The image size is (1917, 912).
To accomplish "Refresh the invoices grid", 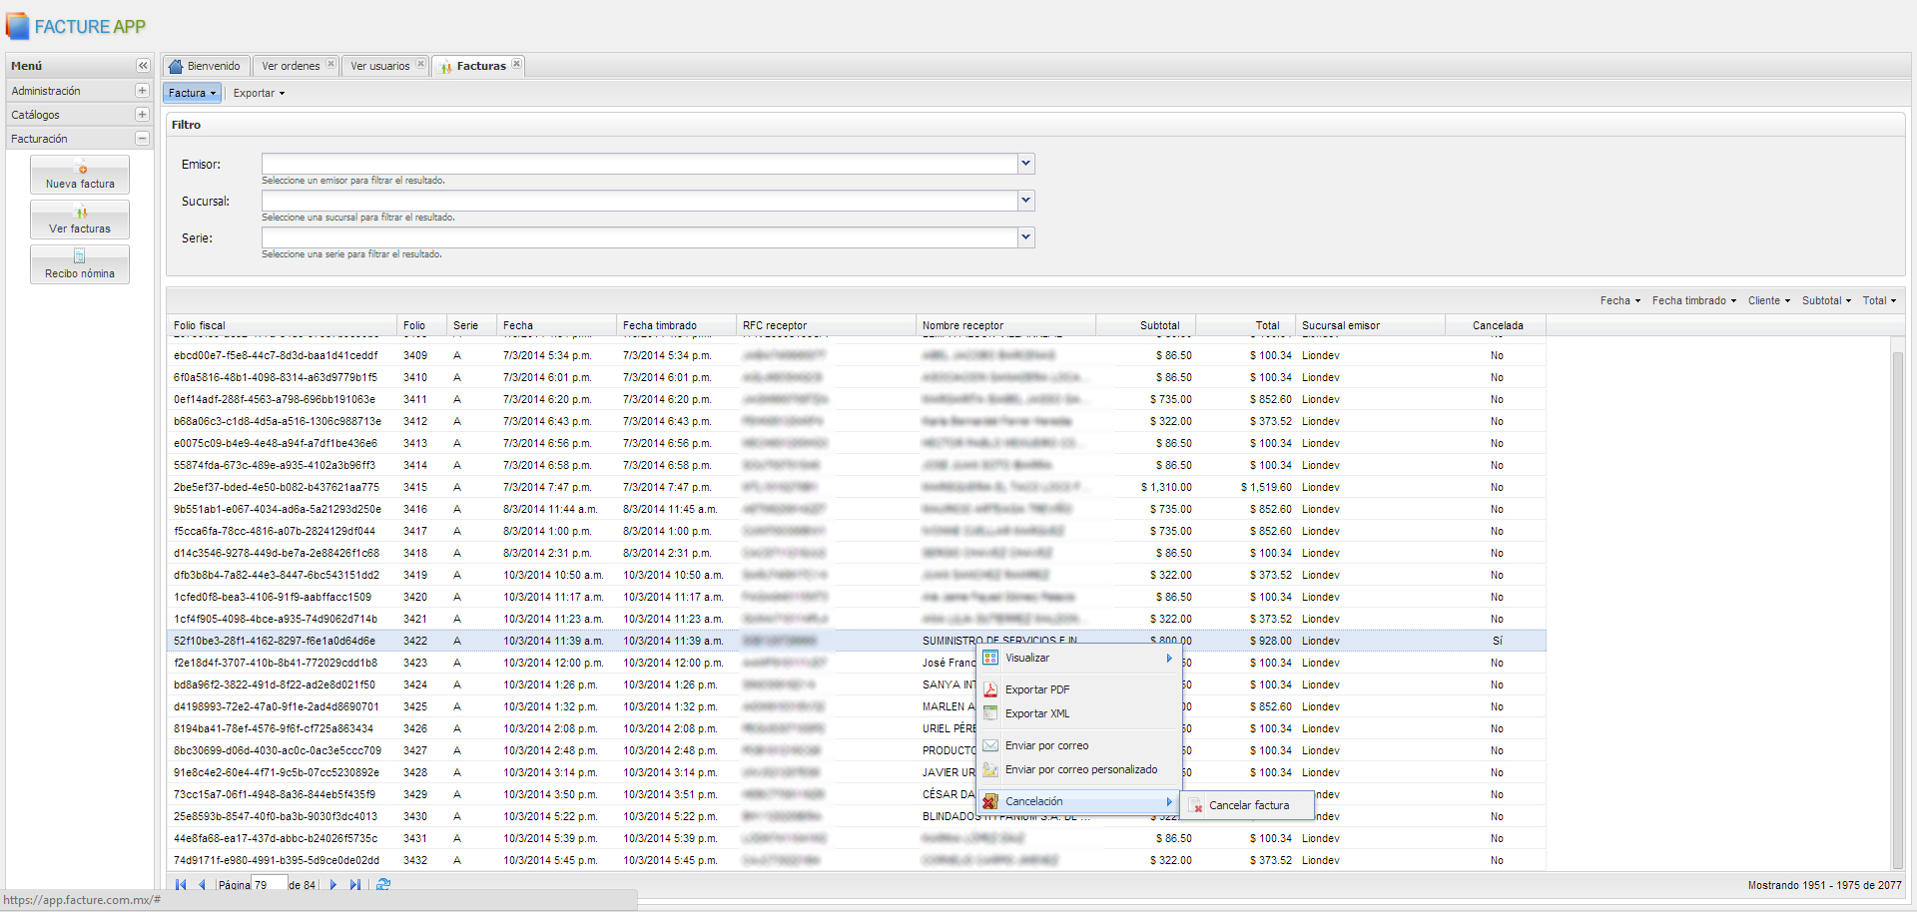I will tap(383, 885).
